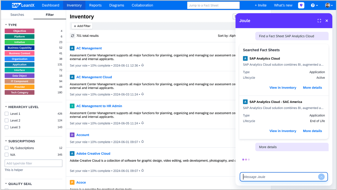Select the Business Capability type color tag

(19, 48)
